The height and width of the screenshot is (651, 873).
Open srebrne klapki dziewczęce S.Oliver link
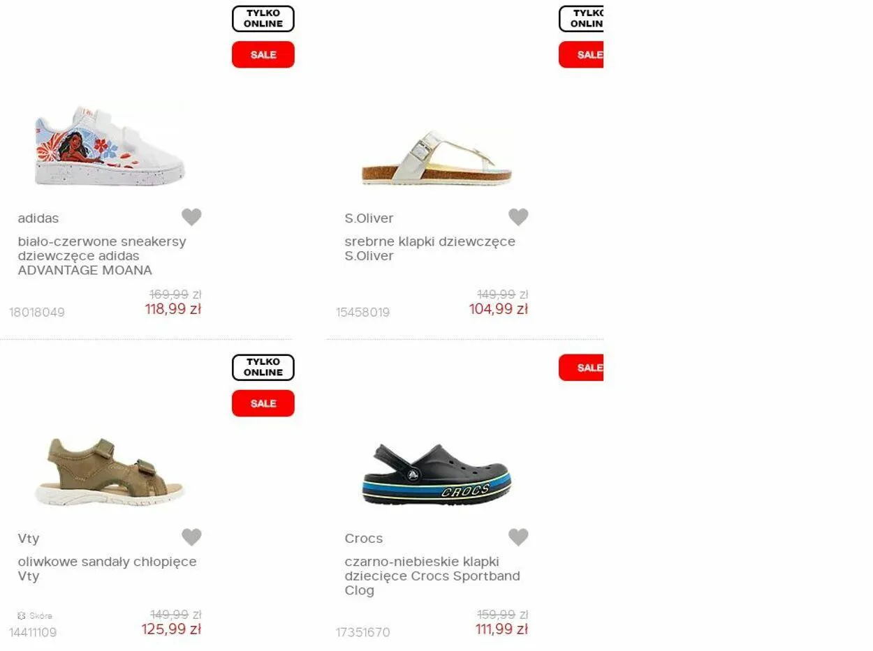point(430,248)
